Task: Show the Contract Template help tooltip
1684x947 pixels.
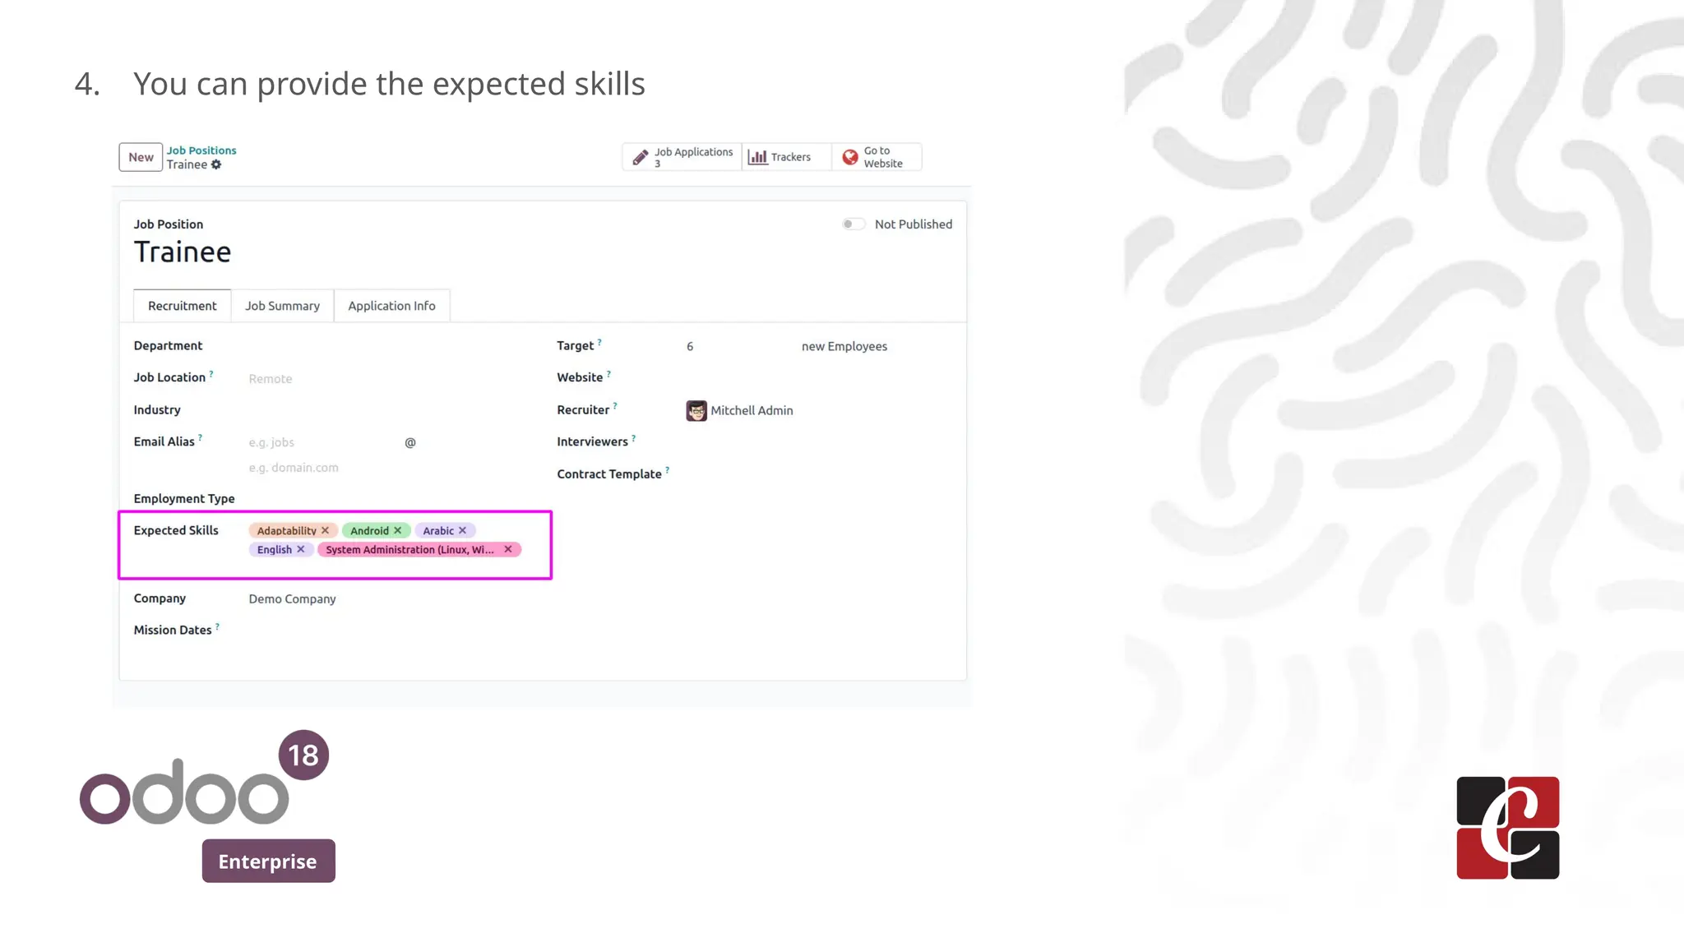Action: coord(667,469)
